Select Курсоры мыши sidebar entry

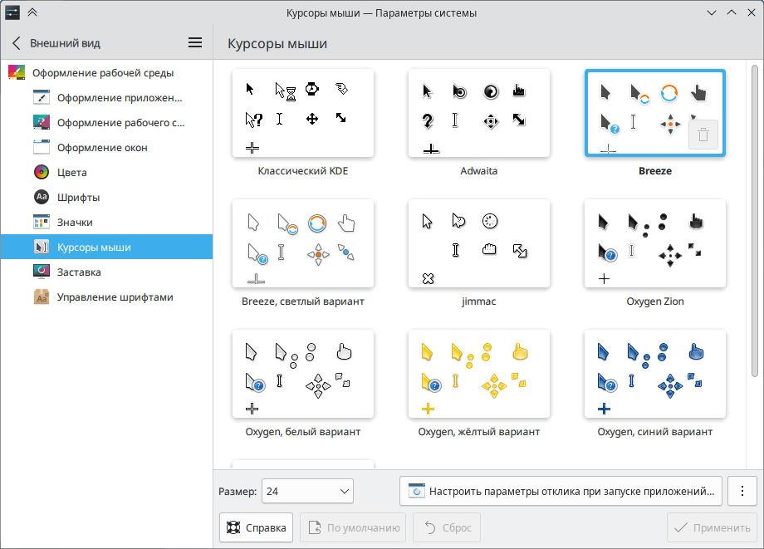pos(106,247)
